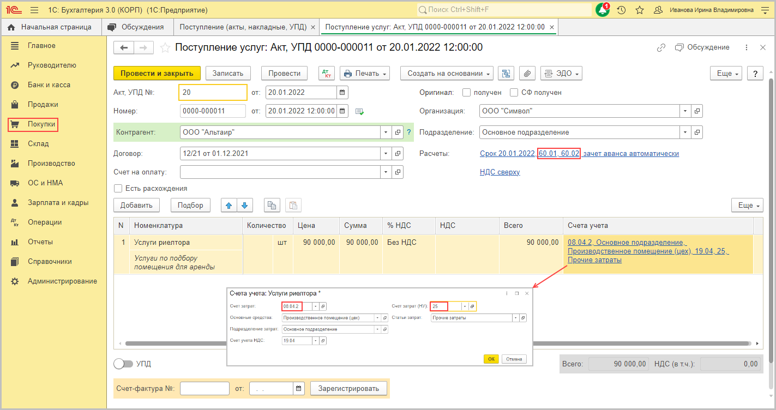
Task: Click Провести и закрыть button
Action: point(157,74)
